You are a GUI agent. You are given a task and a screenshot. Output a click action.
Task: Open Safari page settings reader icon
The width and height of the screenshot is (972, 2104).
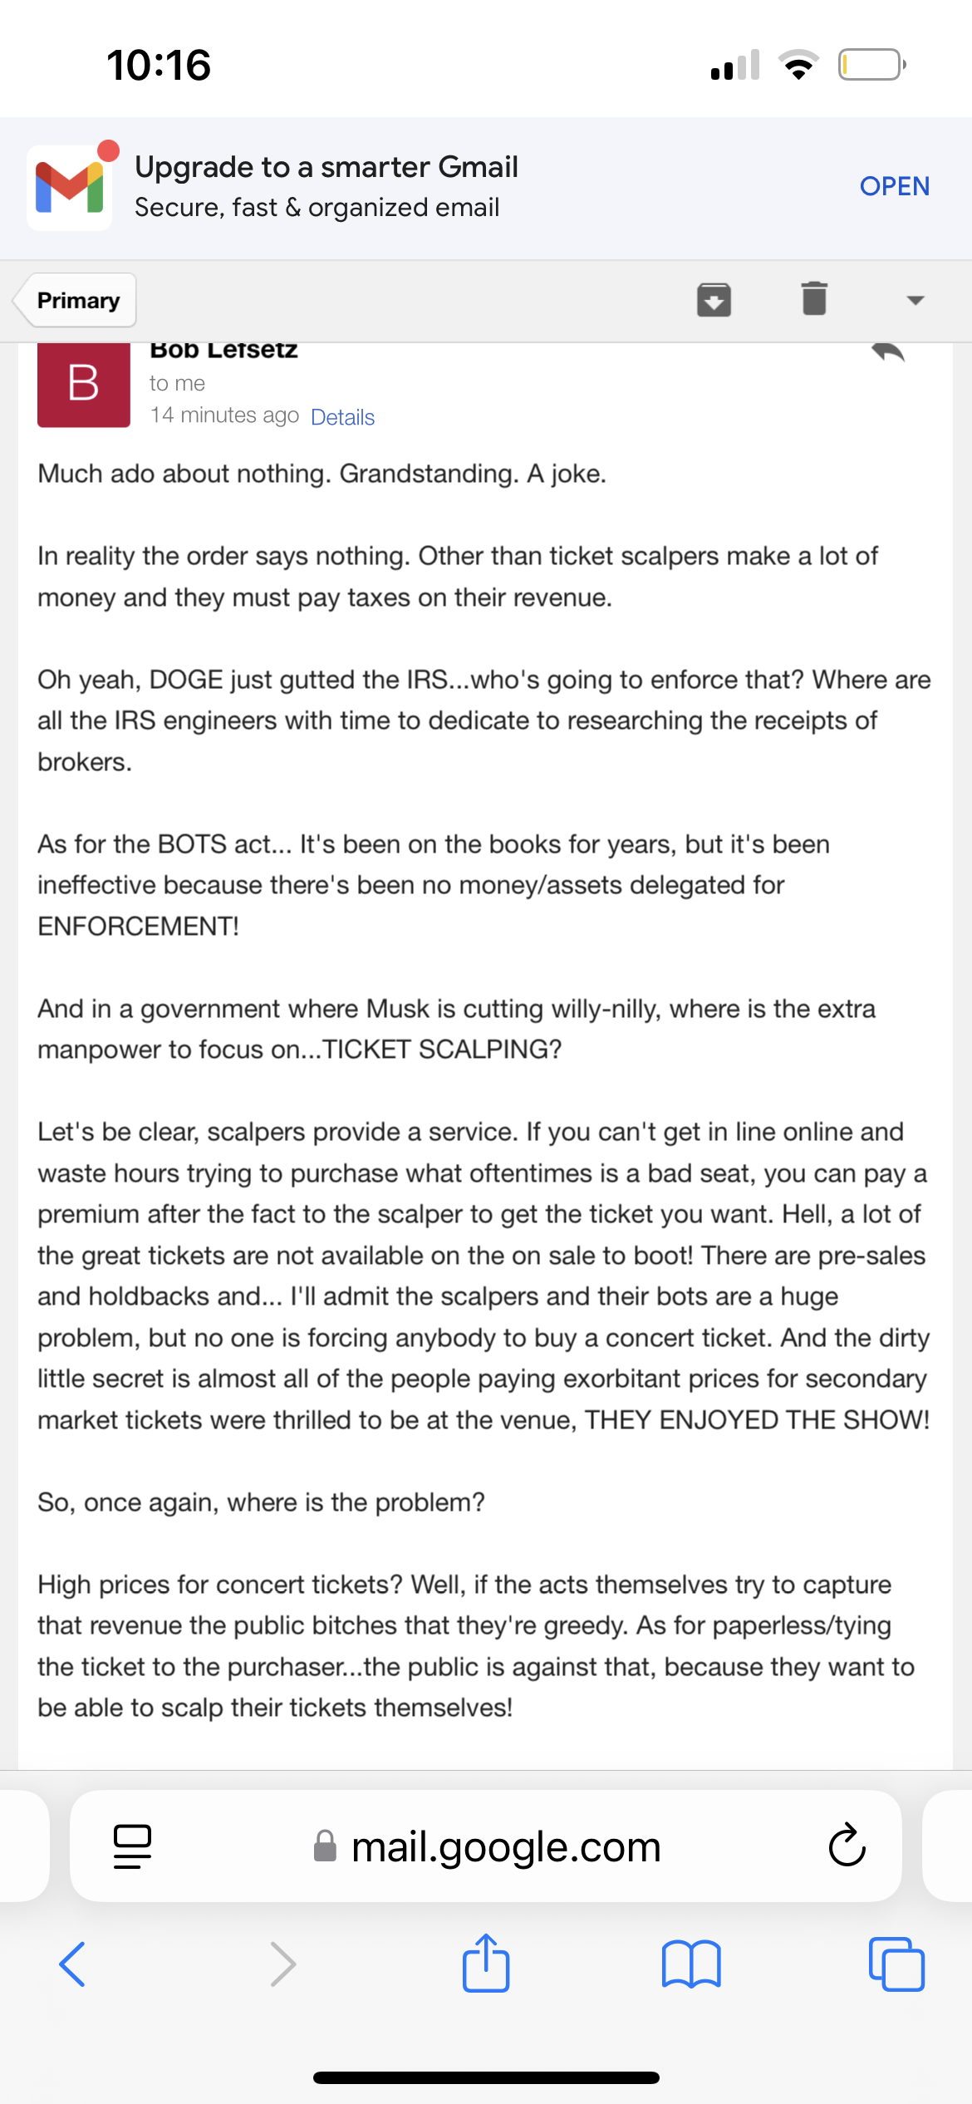point(131,1846)
